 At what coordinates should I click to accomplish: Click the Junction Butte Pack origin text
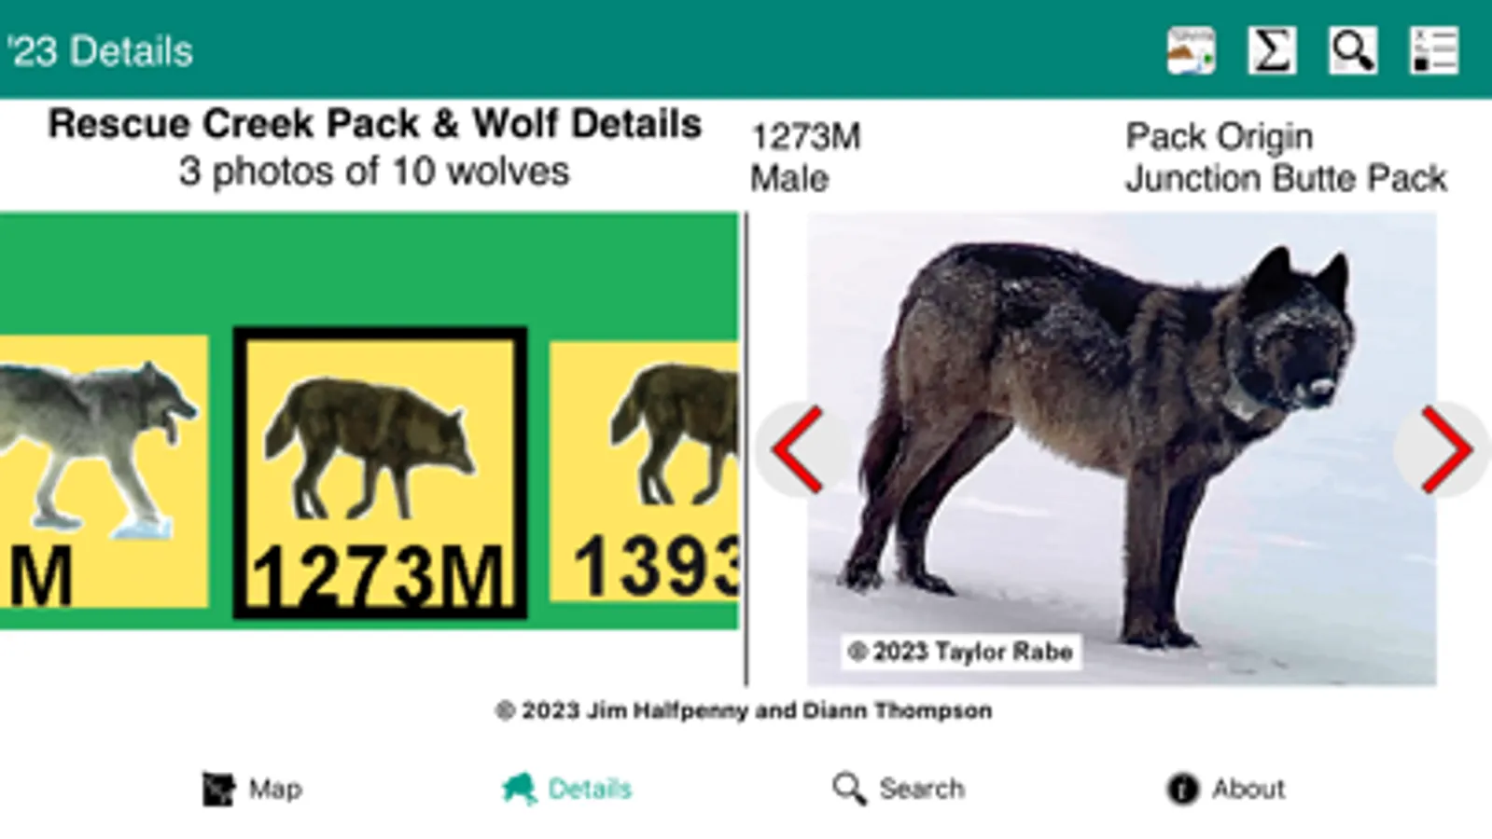coord(1286,178)
